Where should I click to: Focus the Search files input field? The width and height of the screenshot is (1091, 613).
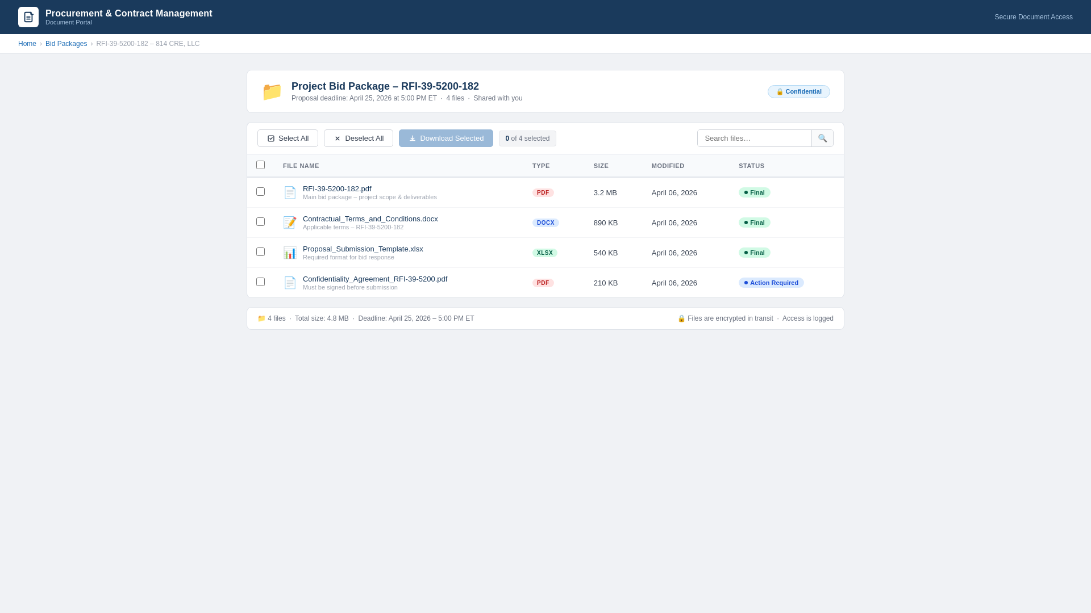tap(754, 138)
